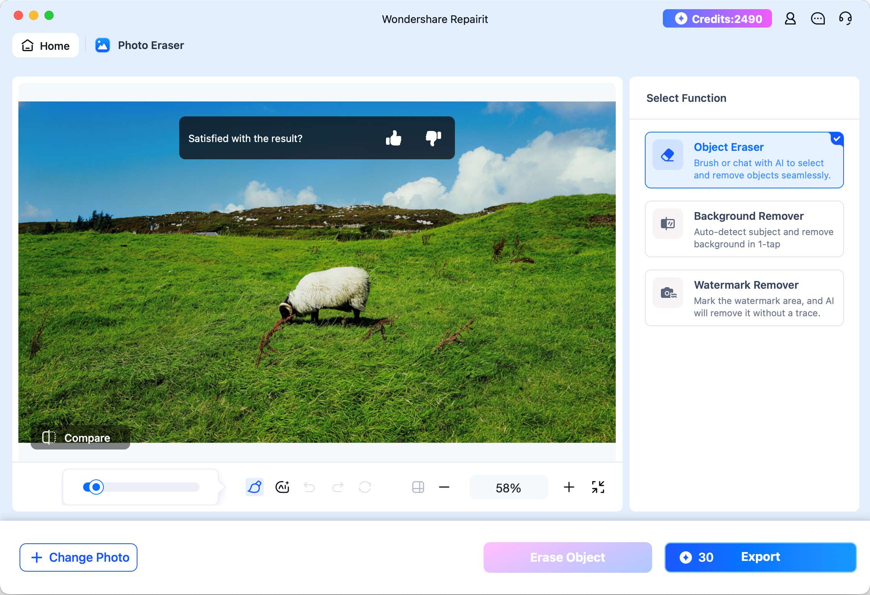Click the thumbs up icon
870x595 pixels.
[x=394, y=138]
